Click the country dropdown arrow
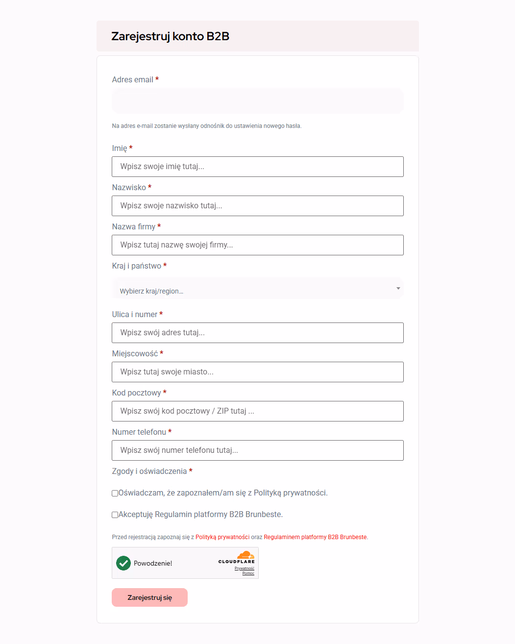The width and height of the screenshot is (515, 644). pyautogui.click(x=398, y=288)
